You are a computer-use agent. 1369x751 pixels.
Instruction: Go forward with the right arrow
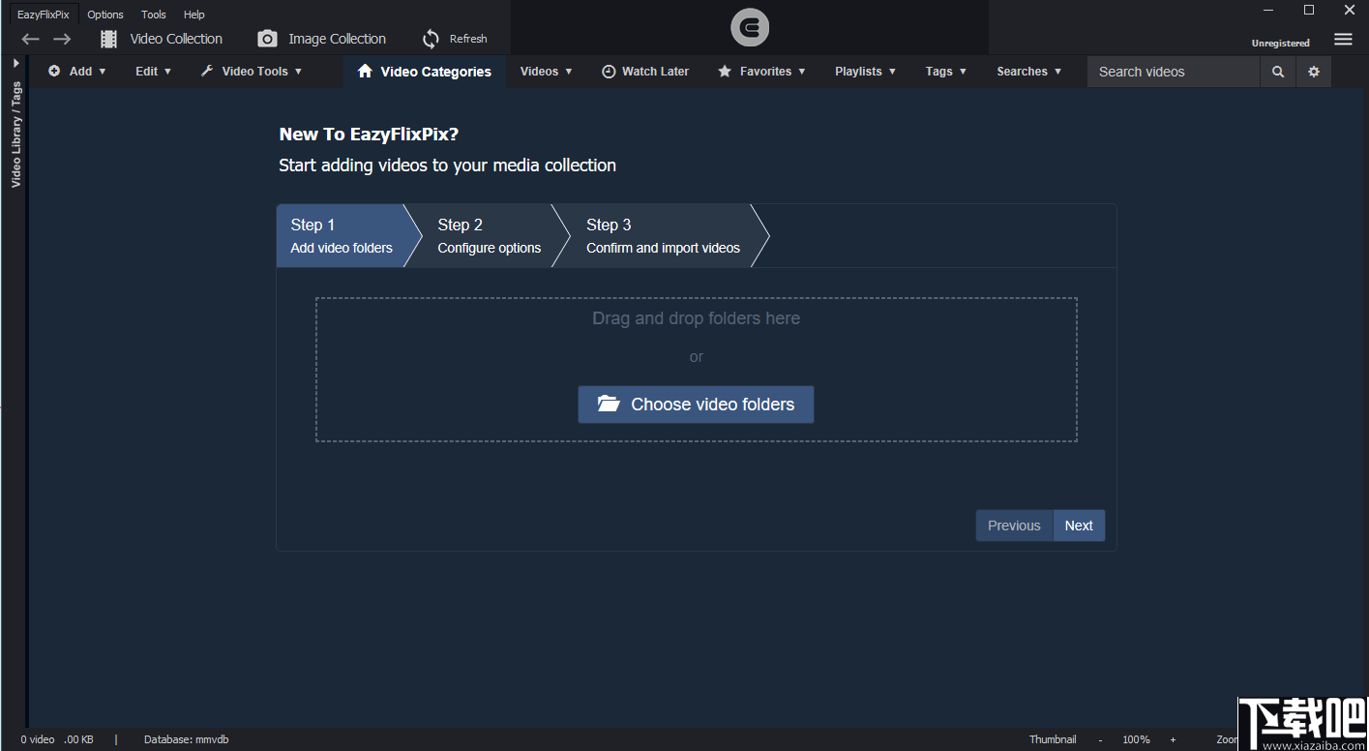(62, 39)
